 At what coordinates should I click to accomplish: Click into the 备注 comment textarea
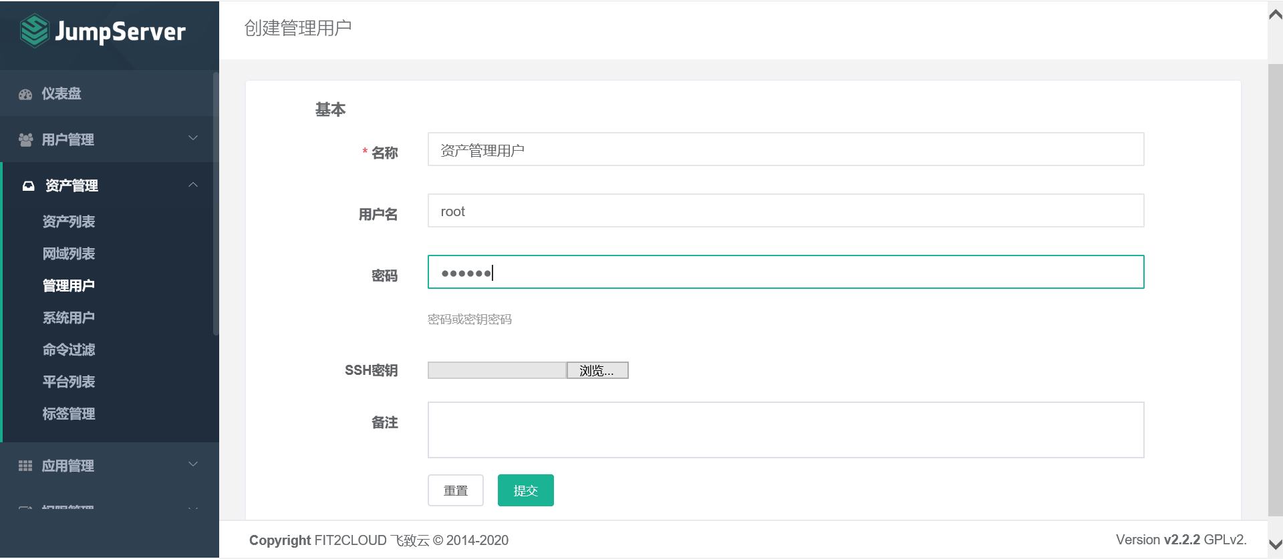point(785,430)
